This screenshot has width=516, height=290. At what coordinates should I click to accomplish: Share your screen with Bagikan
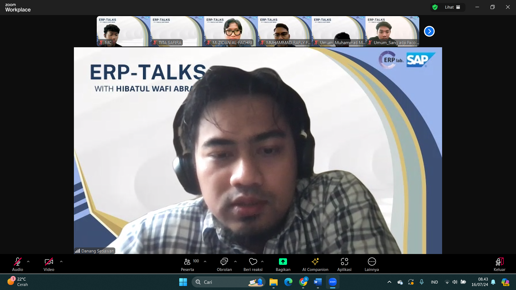pyautogui.click(x=283, y=264)
